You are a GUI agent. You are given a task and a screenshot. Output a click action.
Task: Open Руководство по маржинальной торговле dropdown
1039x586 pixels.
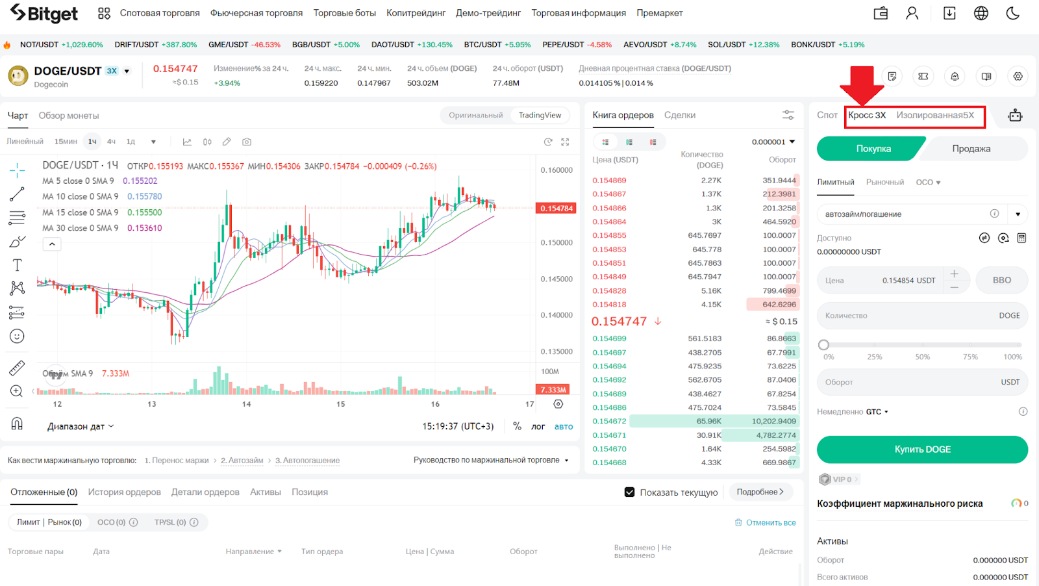coord(491,460)
